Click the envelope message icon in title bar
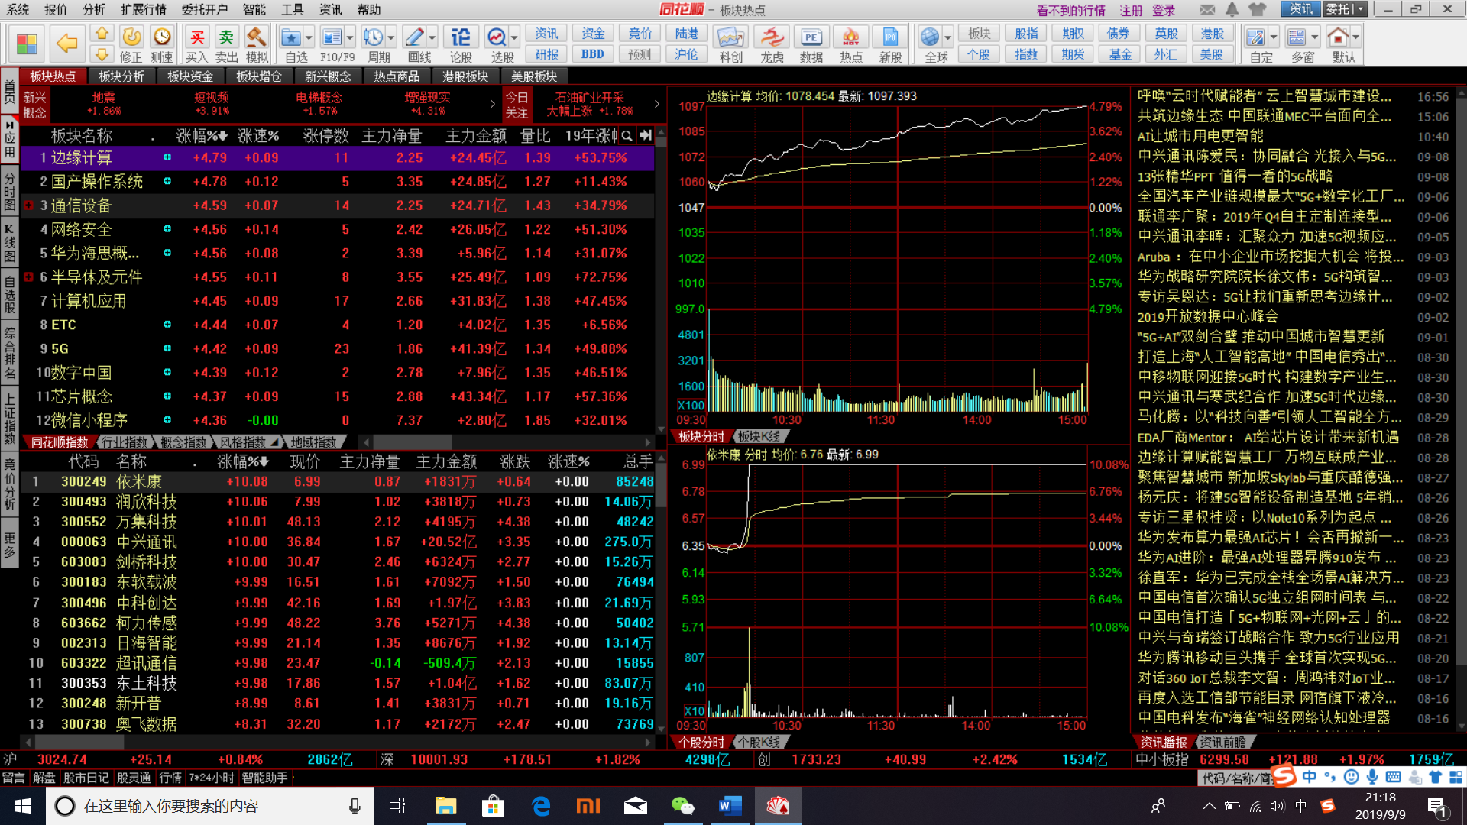1467x825 pixels. 1207,10
